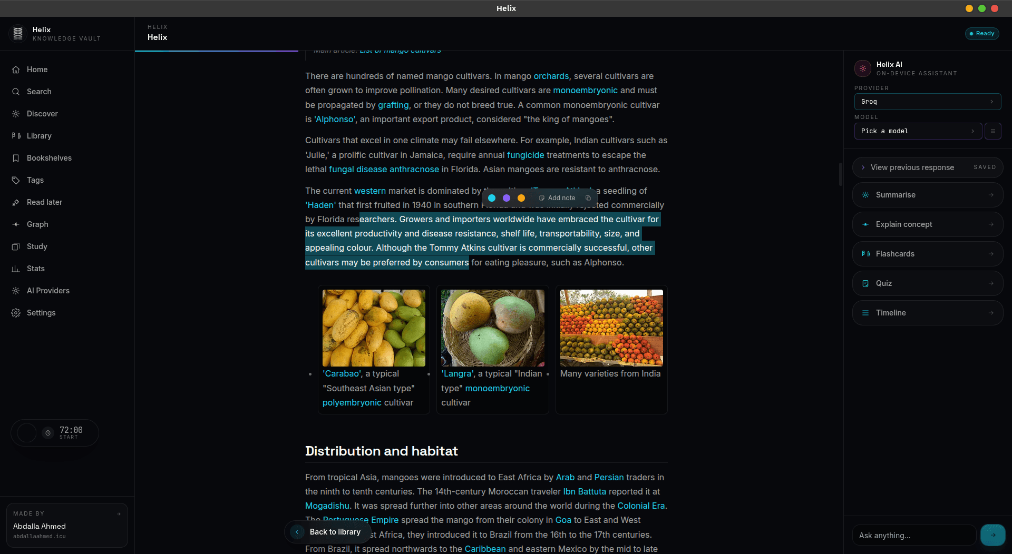Click the focus timer clock icon
The height and width of the screenshot is (554, 1012).
48,433
